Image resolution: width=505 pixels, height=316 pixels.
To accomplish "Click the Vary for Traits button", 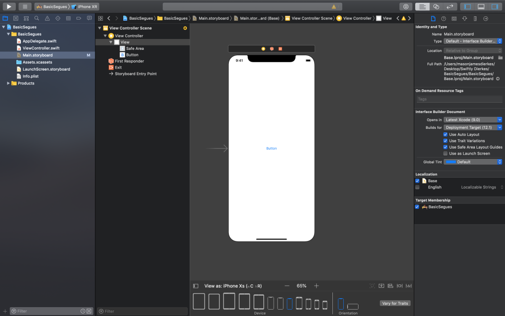I will point(395,304).
